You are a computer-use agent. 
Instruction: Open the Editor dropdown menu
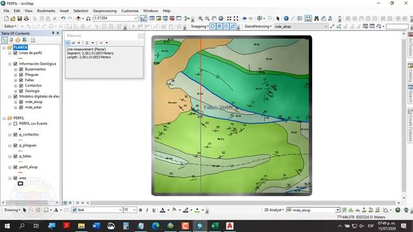[x=10, y=26]
